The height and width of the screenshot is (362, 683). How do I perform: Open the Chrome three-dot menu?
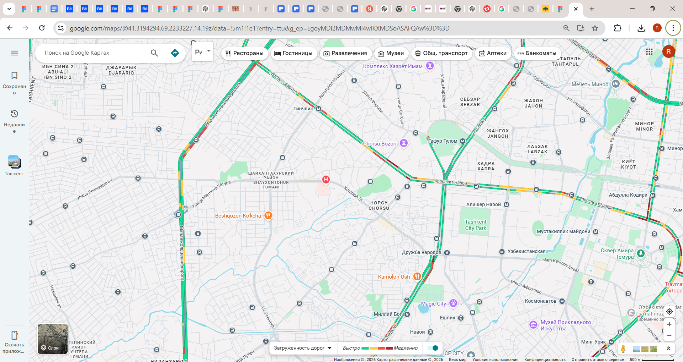coord(673,28)
